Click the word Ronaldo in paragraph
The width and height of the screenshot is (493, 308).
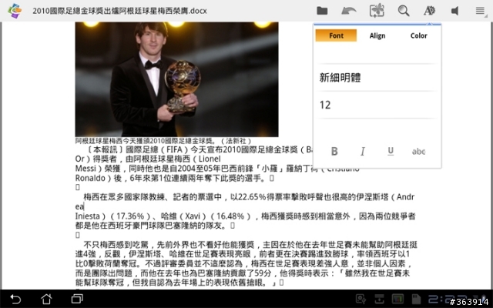click(x=90, y=178)
